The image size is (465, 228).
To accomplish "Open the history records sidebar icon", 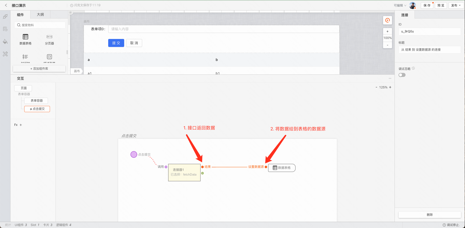I will click(x=5, y=29).
